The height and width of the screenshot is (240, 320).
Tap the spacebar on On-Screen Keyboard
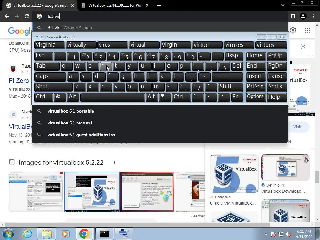[112, 97]
